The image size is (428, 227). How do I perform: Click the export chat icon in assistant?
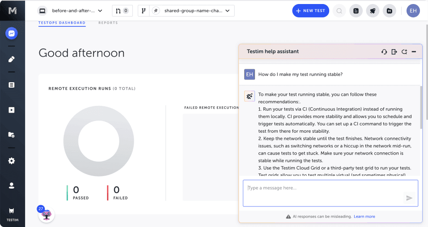pyautogui.click(x=394, y=51)
